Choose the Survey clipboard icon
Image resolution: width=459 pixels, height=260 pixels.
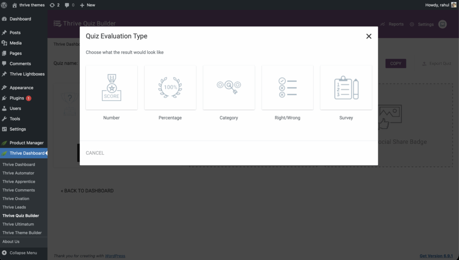(x=346, y=88)
